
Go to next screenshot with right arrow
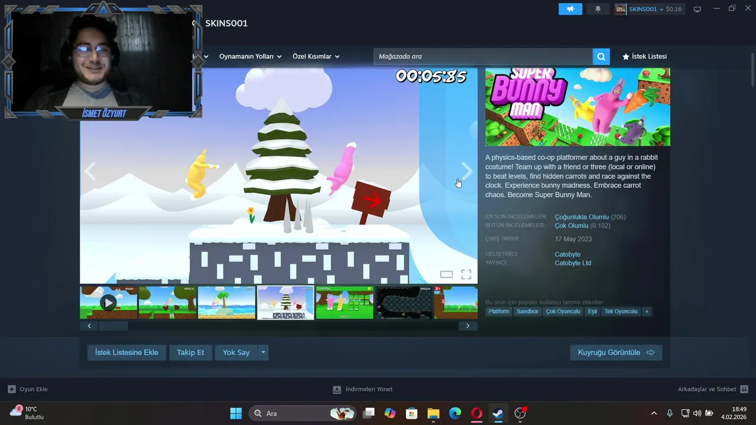pyautogui.click(x=467, y=172)
